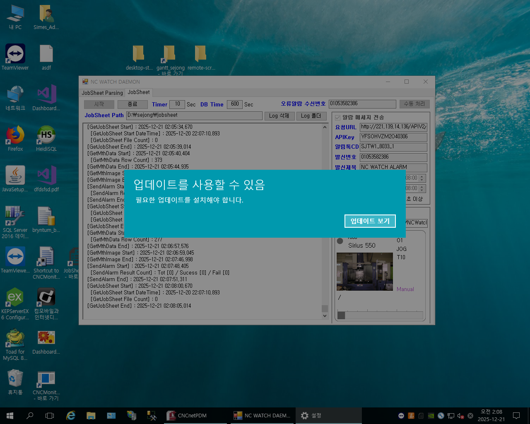Viewport: 530px width, 424px height.
Task: Click the upper time field spinner arrows
Action: pos(422,178)
